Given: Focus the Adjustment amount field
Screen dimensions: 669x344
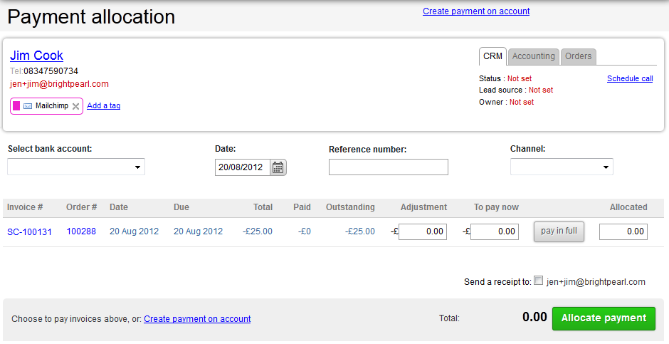Looking at the screenshot, I should tap(423, 231).
